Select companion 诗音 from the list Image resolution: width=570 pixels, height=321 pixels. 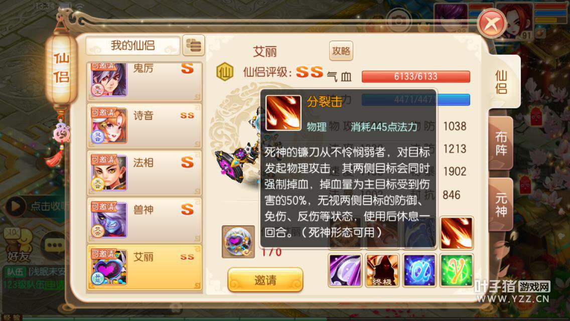click(145, 125)
